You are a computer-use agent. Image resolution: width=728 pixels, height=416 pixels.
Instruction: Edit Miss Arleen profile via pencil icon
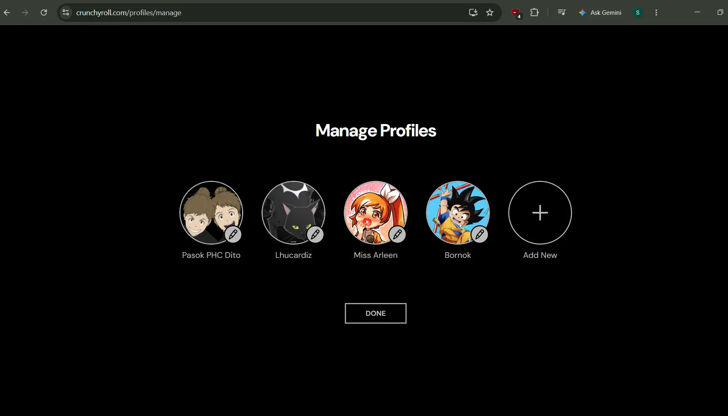point(398,234)
